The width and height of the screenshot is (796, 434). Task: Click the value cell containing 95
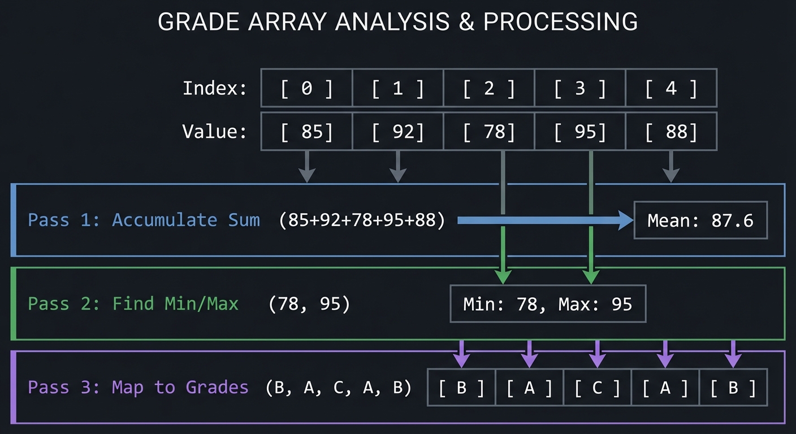pos(580,131)
